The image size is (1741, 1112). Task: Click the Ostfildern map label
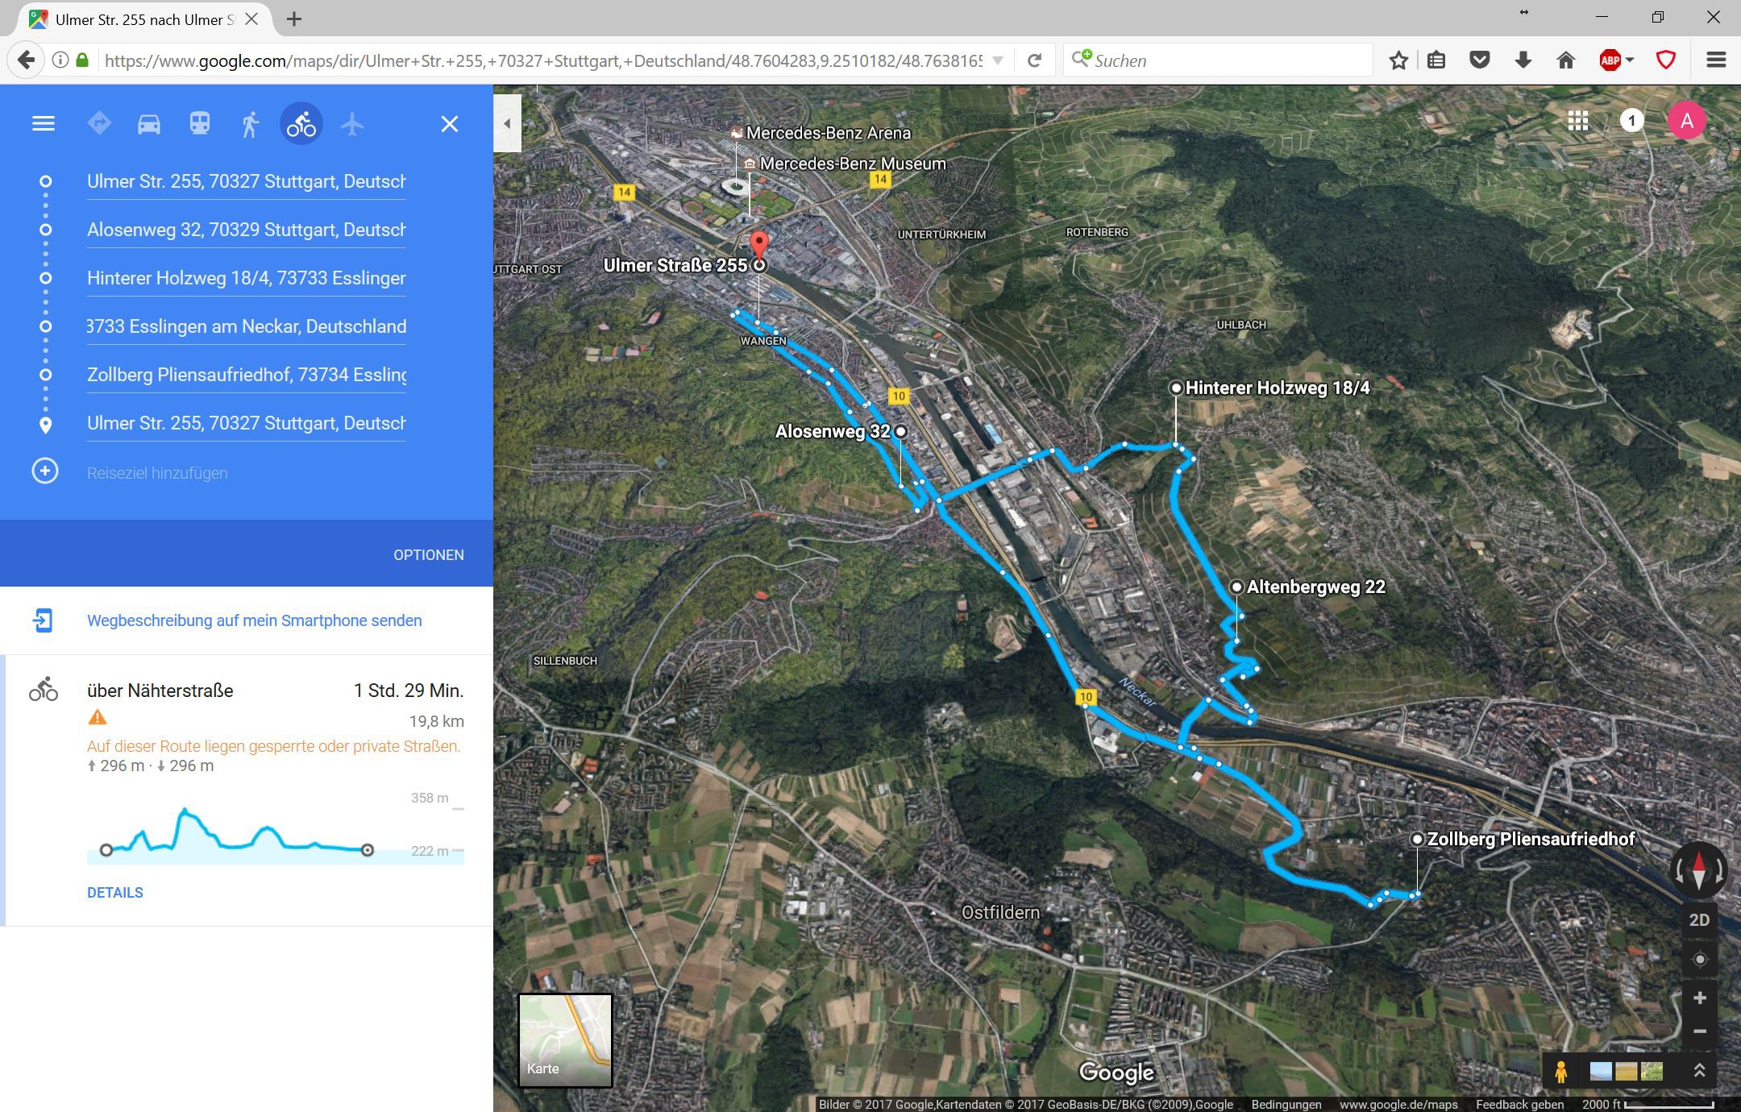coord(1000,912)
